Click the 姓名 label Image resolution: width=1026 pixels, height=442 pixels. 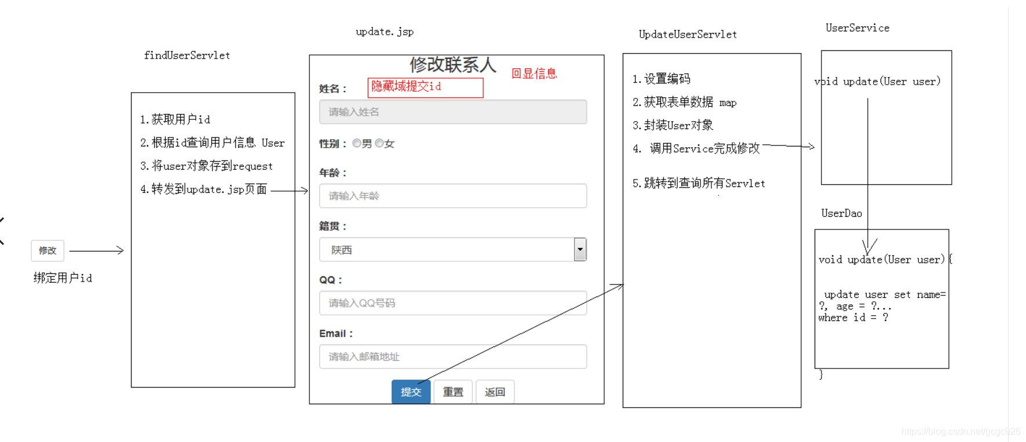(333, 89)
